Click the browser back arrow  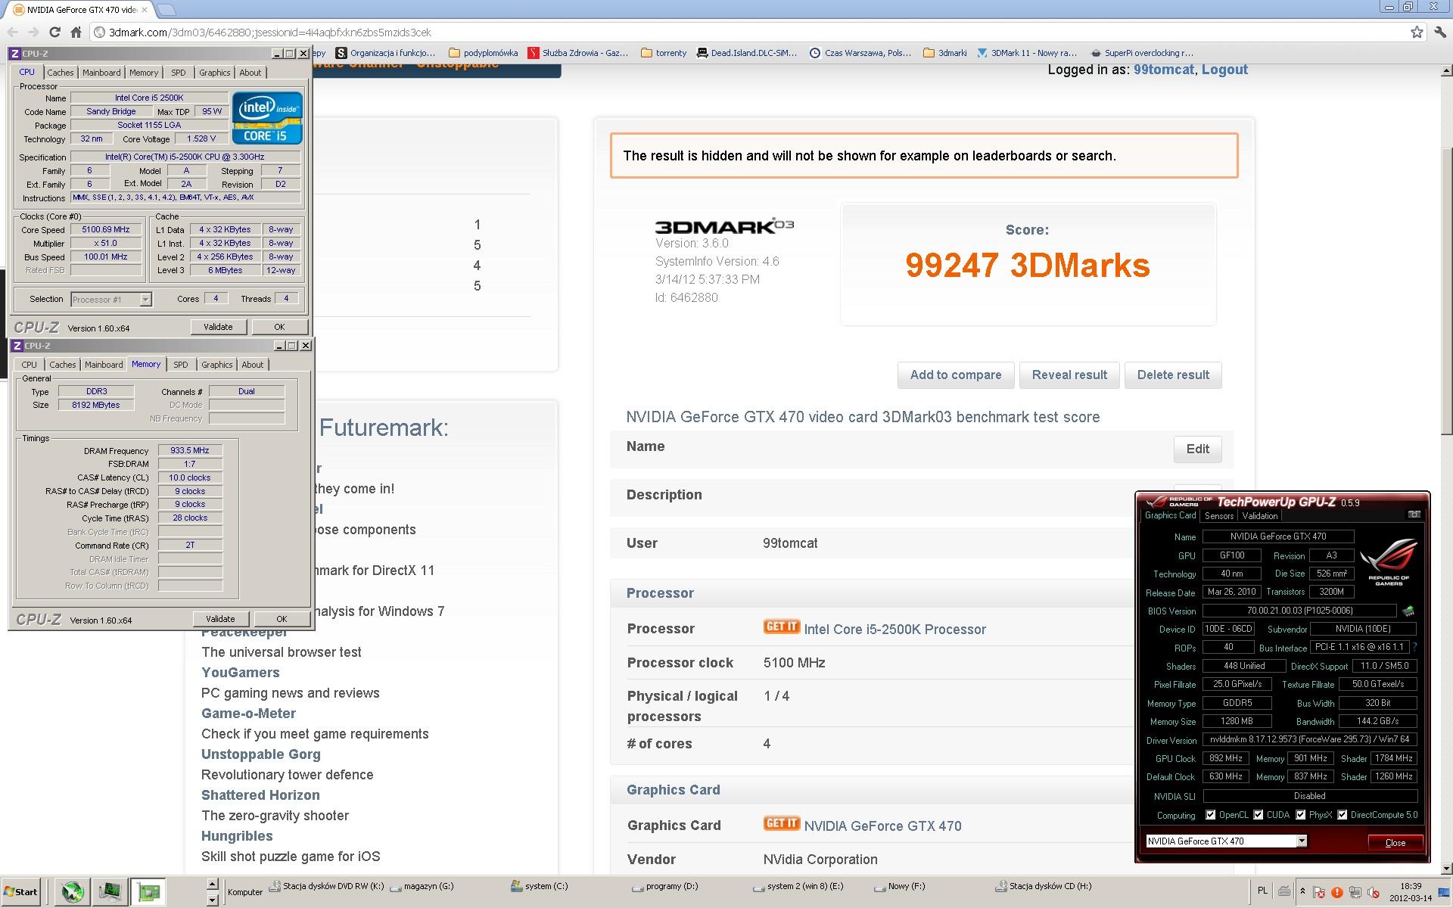click(x=12, y=32)
